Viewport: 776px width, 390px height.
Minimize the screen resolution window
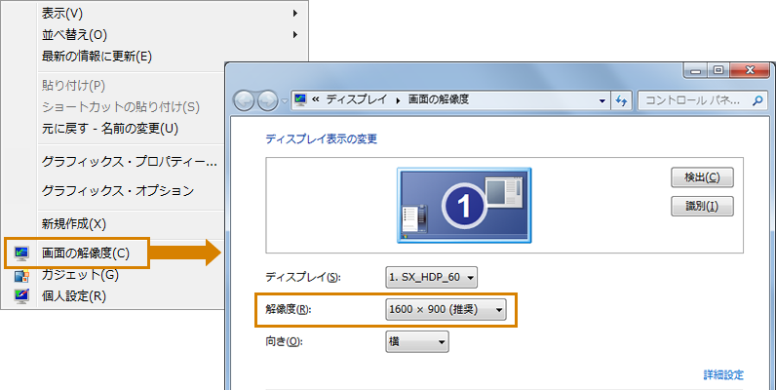tap(695, 71)
